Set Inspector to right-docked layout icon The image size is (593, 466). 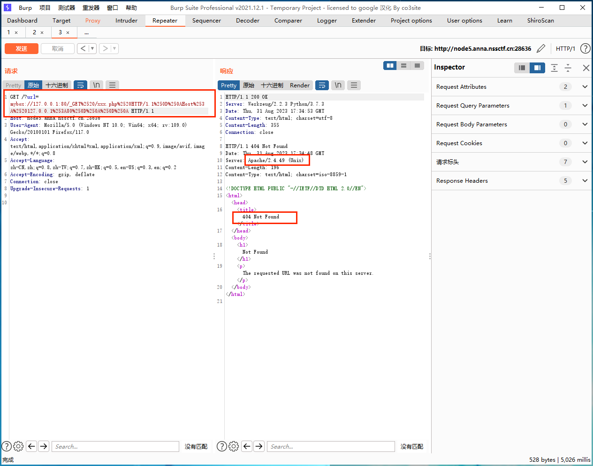pyautogui.click(x=537, y=68)
